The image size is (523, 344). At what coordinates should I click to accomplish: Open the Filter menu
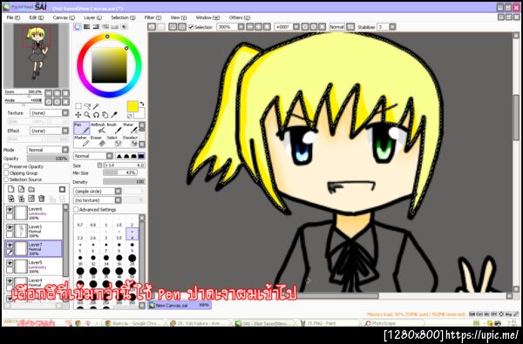pyautogui.click(x=153, y=17)
